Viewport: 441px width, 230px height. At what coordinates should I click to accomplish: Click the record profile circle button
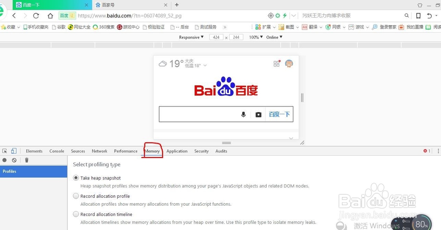pyautogui.click(x=4, y=160)
